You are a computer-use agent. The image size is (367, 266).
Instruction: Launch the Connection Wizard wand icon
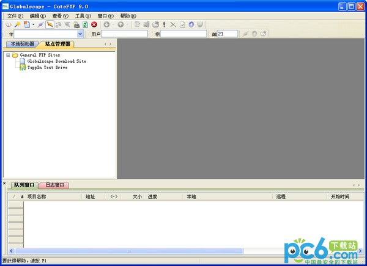pos(18,24)
